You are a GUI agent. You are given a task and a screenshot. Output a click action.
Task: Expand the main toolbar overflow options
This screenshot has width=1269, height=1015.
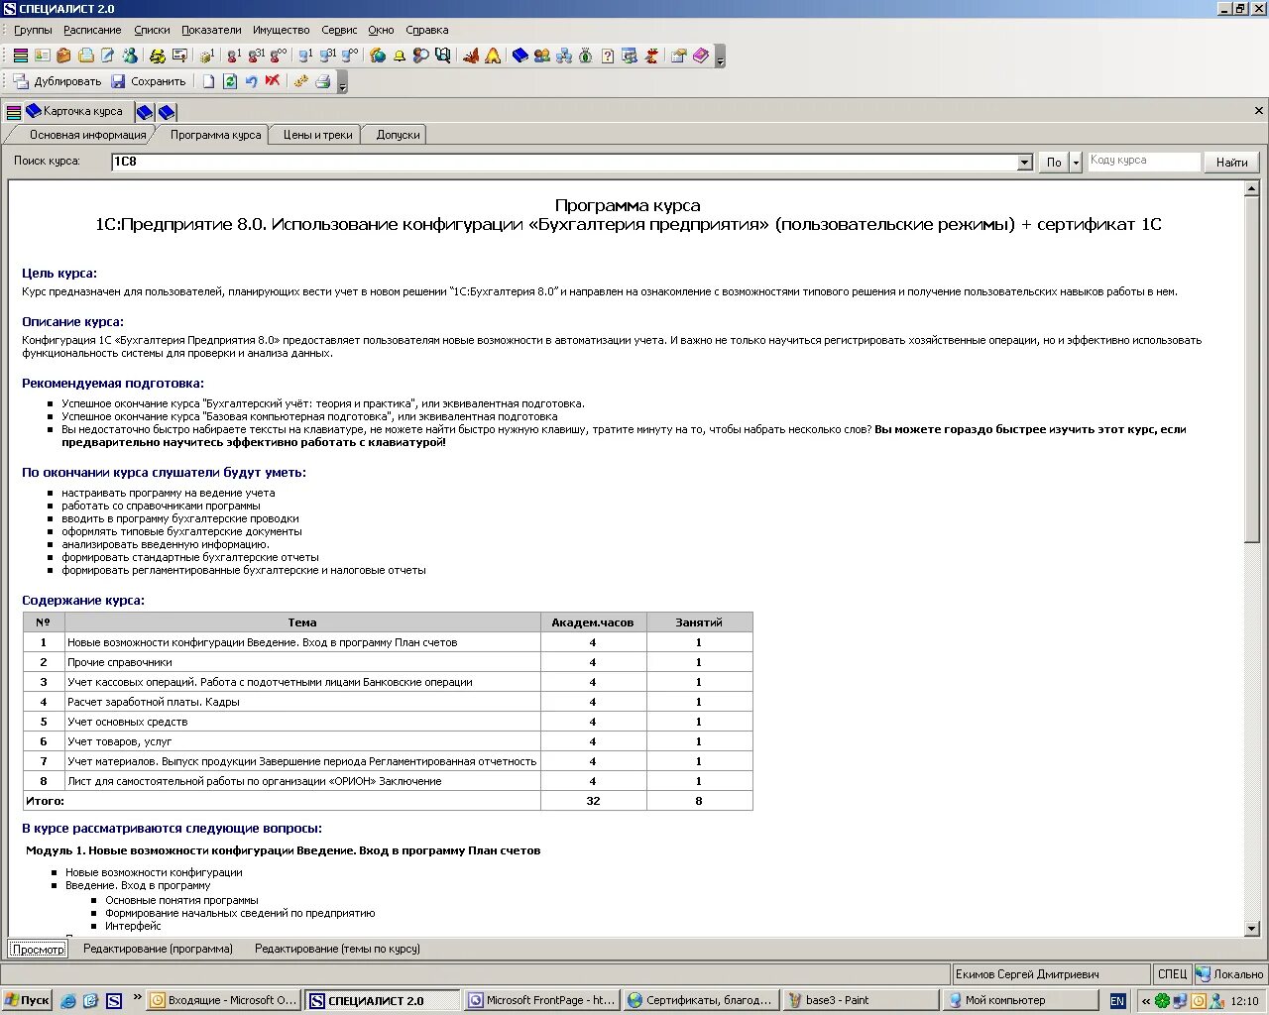pyautogui.click(x=721, y=56)
